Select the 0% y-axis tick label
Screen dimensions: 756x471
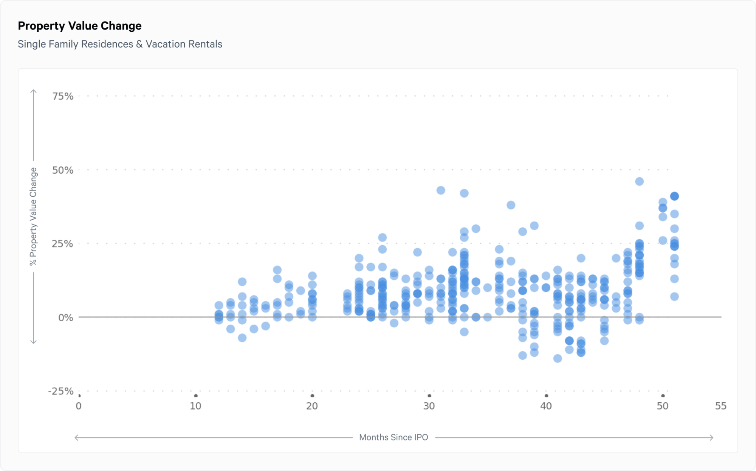[66, 318]
